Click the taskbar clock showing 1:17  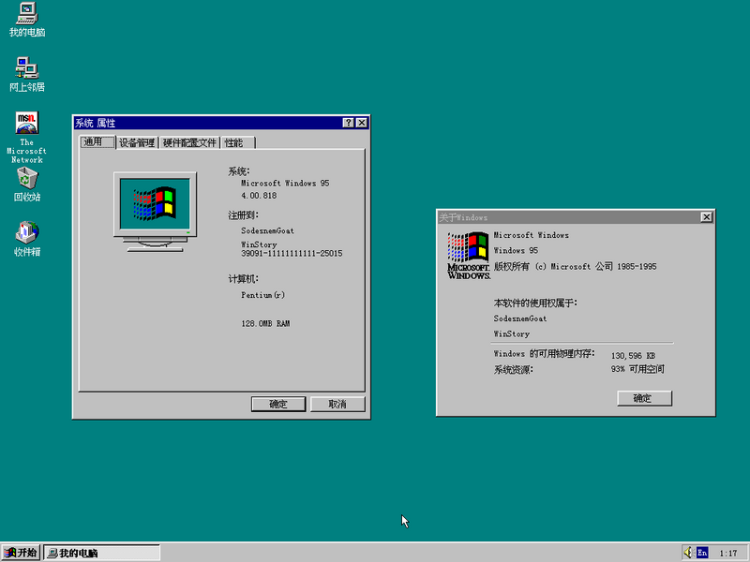point(727,553)
